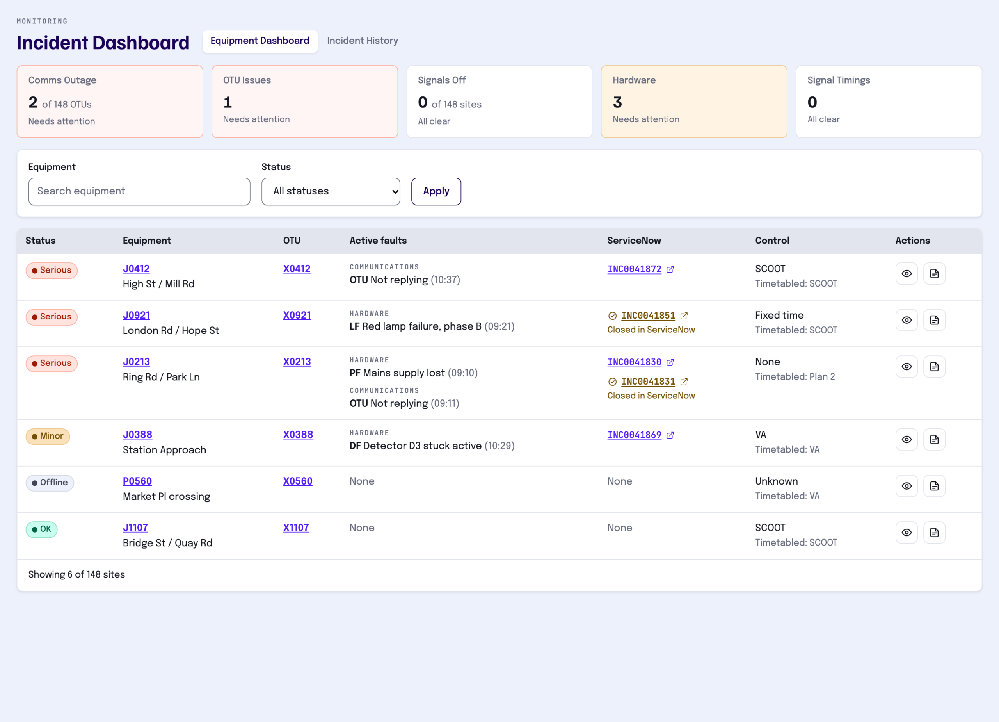
Task: Open ServiceNow incident INC0041831
Action: tap(649, 382)
